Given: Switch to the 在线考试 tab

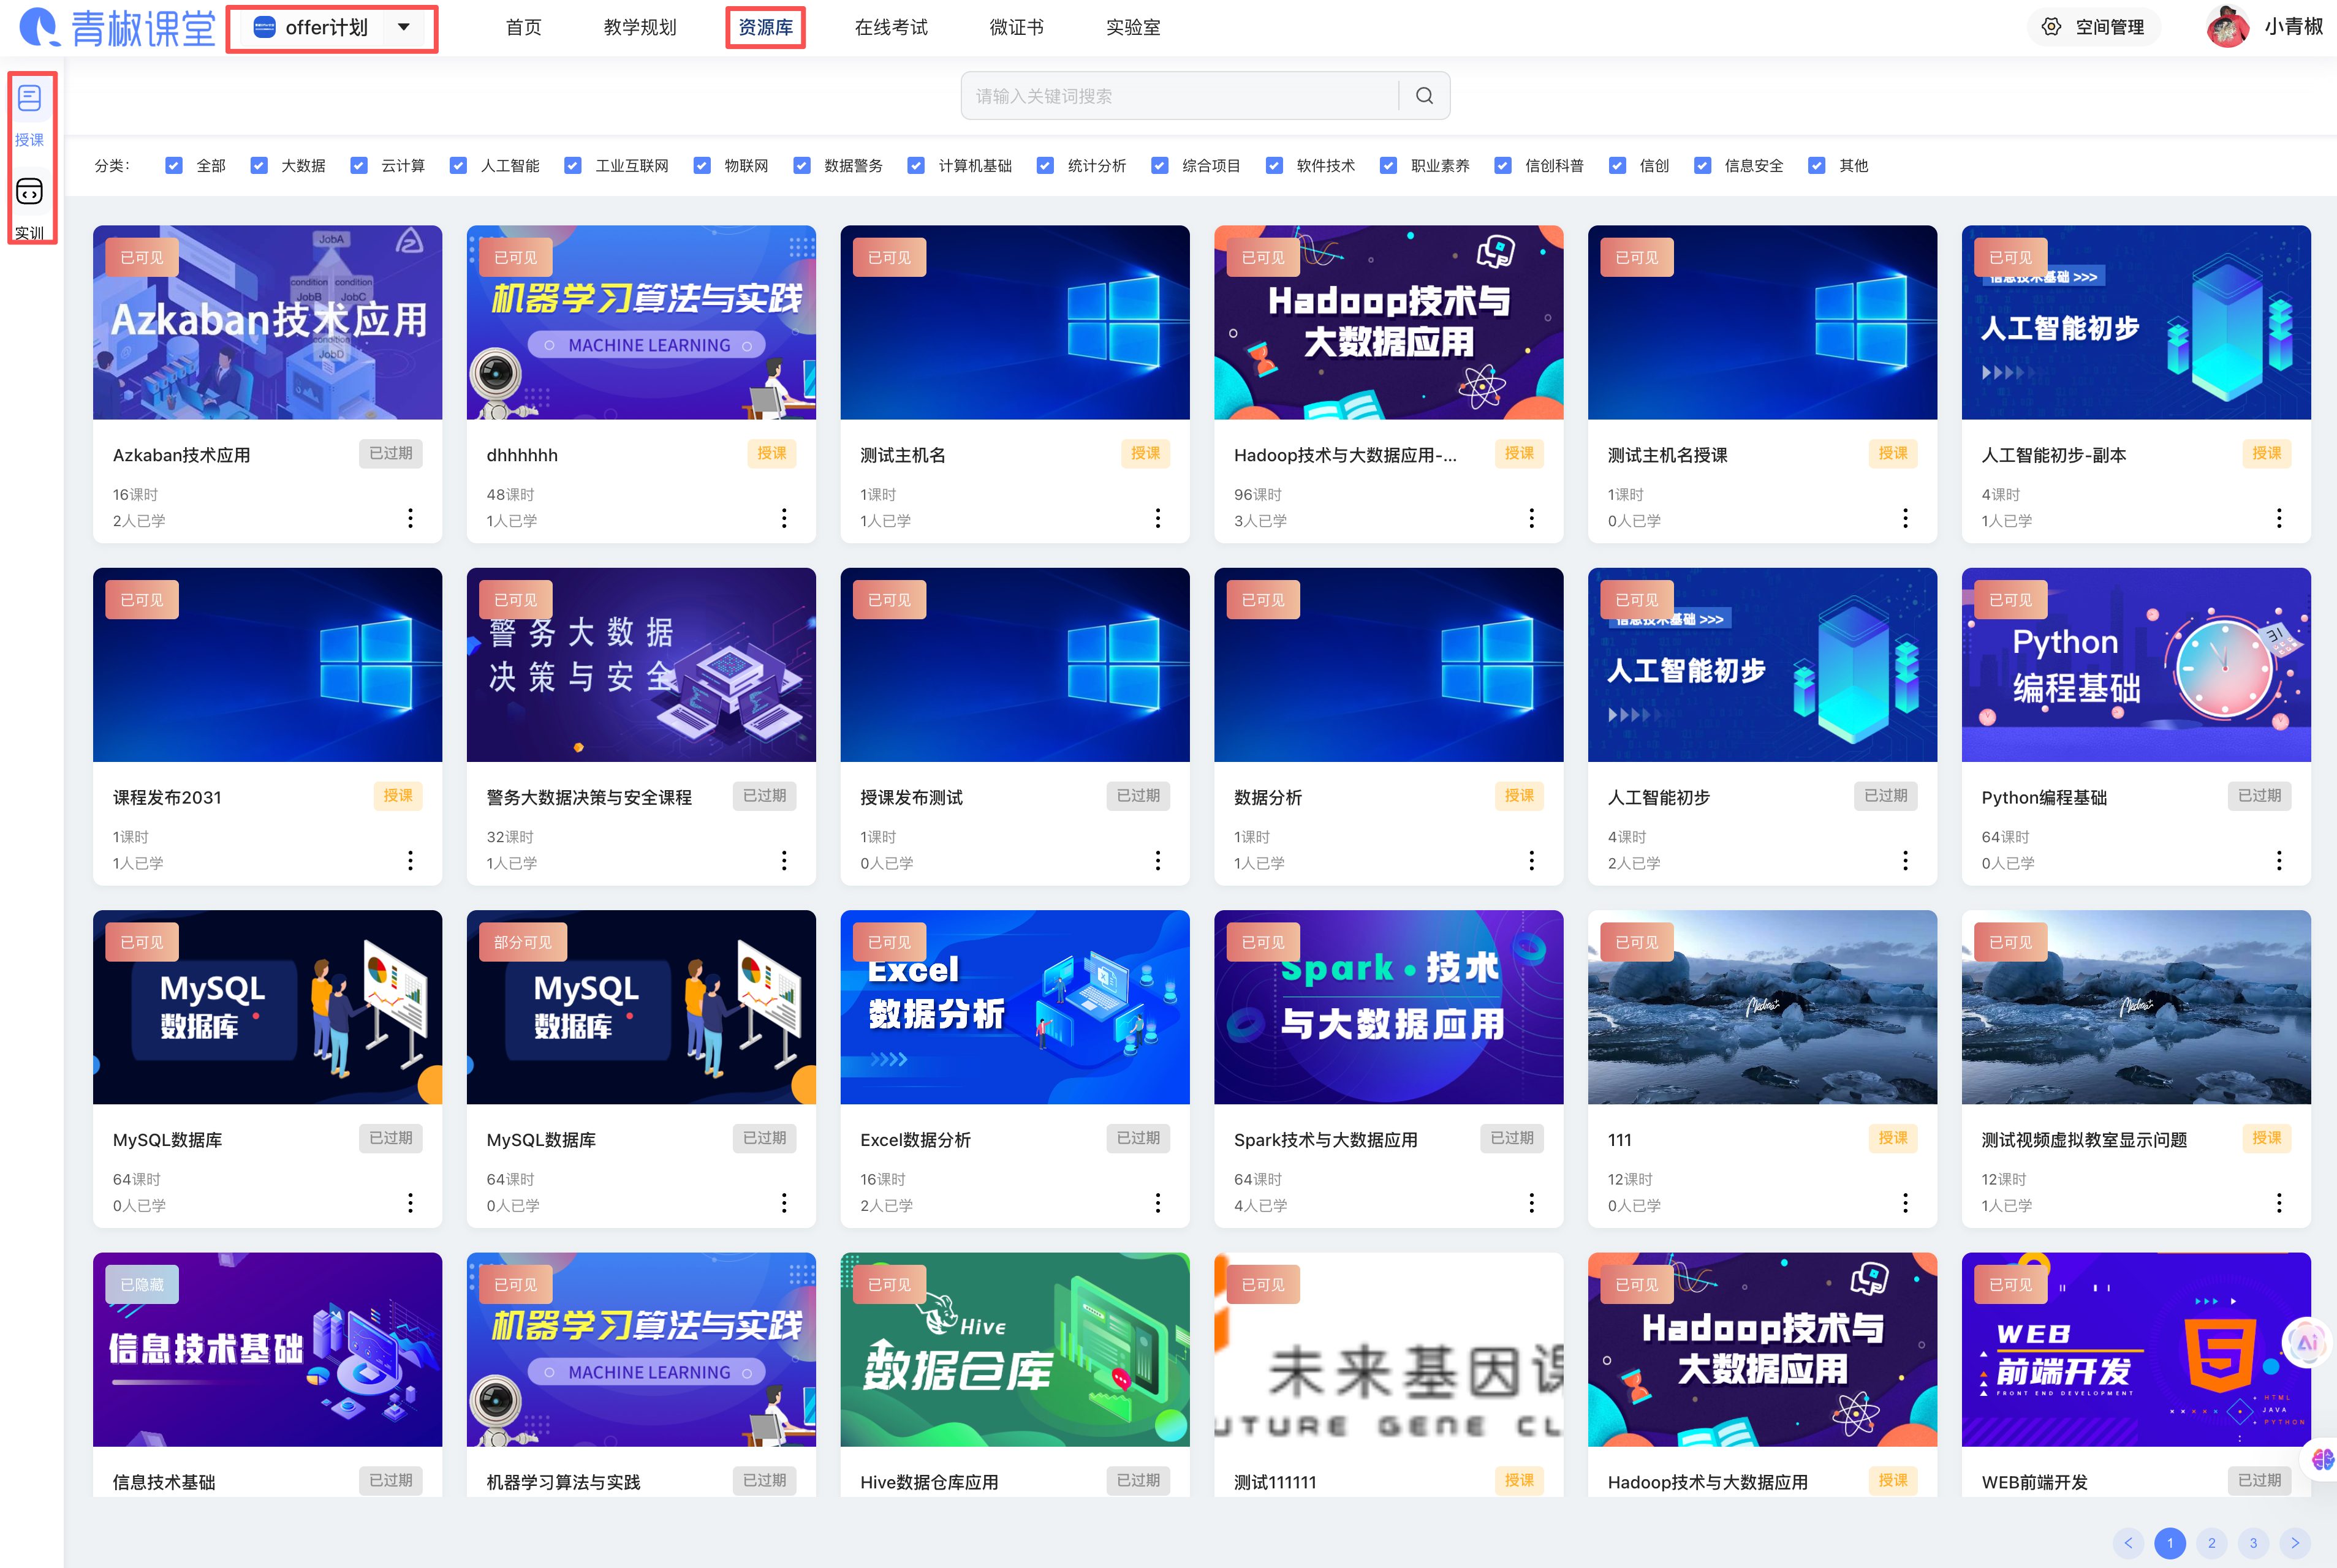Looking at the screenshot, I should pos(890,27).
